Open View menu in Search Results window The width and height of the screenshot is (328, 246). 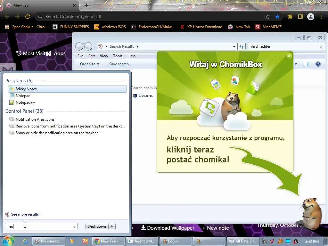point(104,56)
